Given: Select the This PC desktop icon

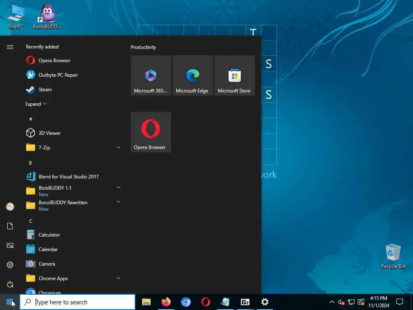Looking at the screenshot, I should [x=16, y=16].
